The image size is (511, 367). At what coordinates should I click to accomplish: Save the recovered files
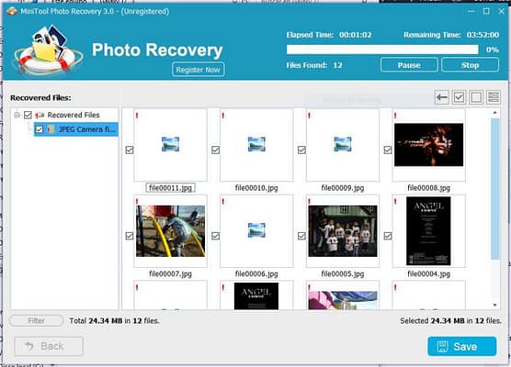coord(462,346)
